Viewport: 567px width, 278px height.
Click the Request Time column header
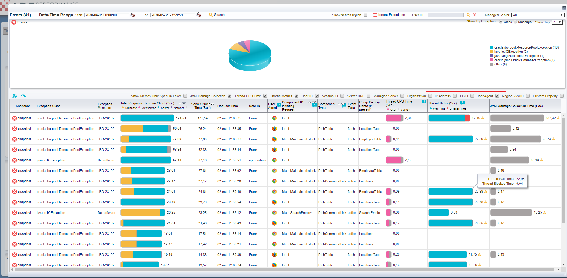pos(228,106)
